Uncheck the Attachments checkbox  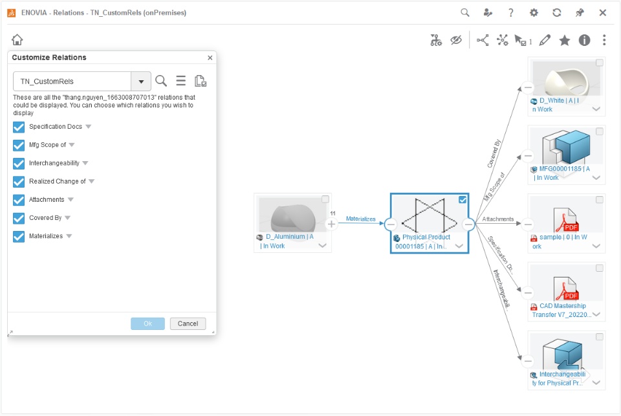[19, 200]
